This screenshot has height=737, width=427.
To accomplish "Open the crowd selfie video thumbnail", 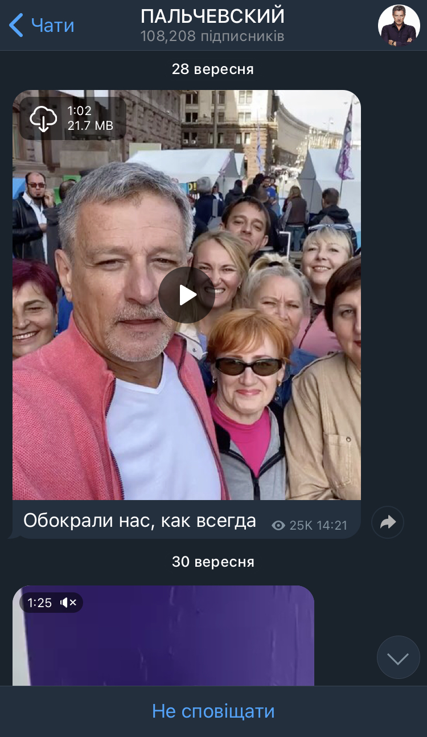I will click(187, 295).
